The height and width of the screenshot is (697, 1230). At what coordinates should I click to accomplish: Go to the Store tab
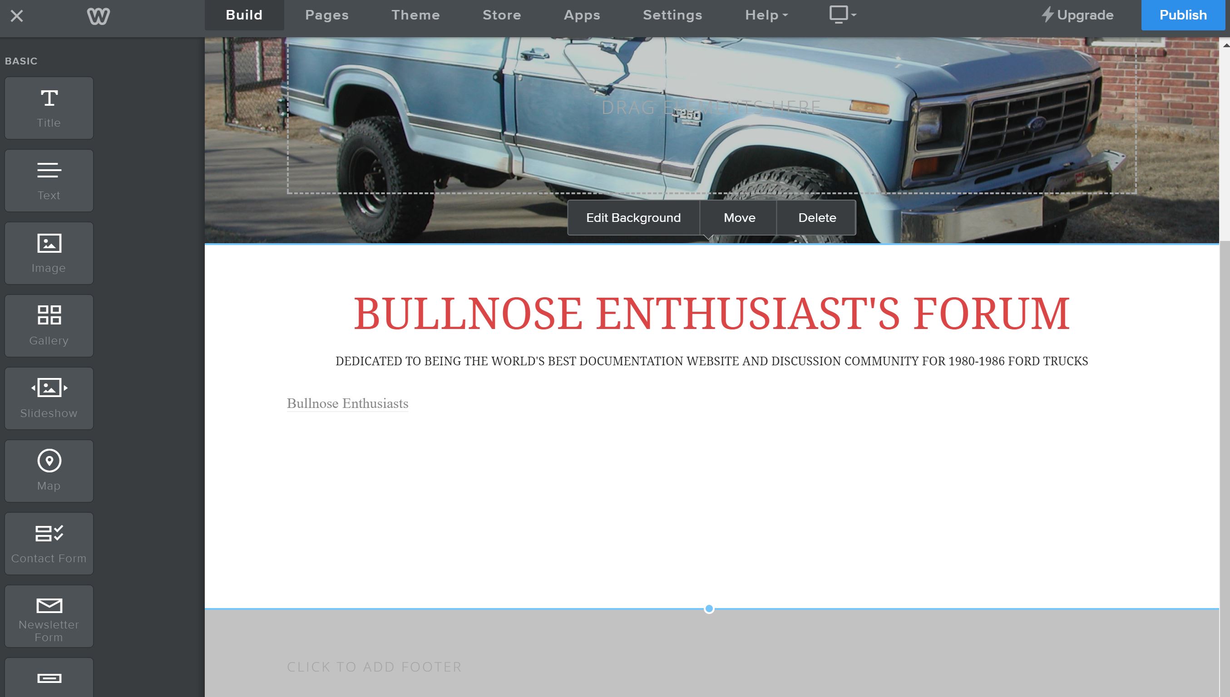click(501, 15)
